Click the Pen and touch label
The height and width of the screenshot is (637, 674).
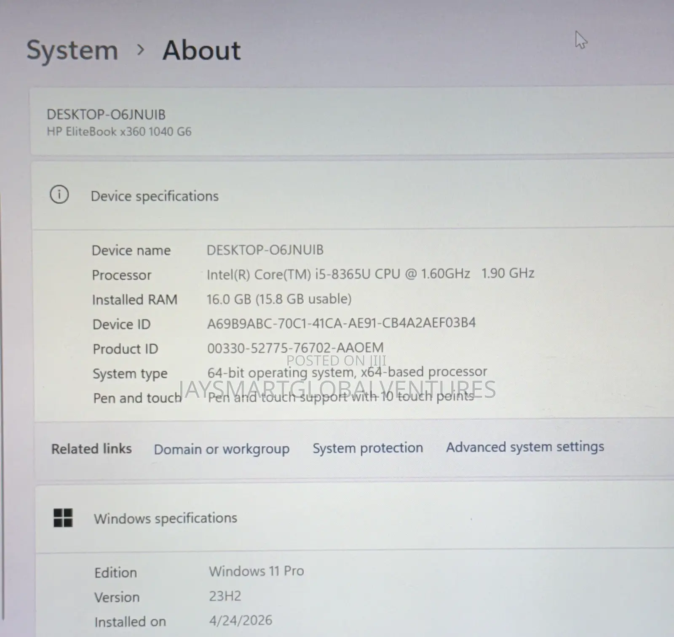137,398
